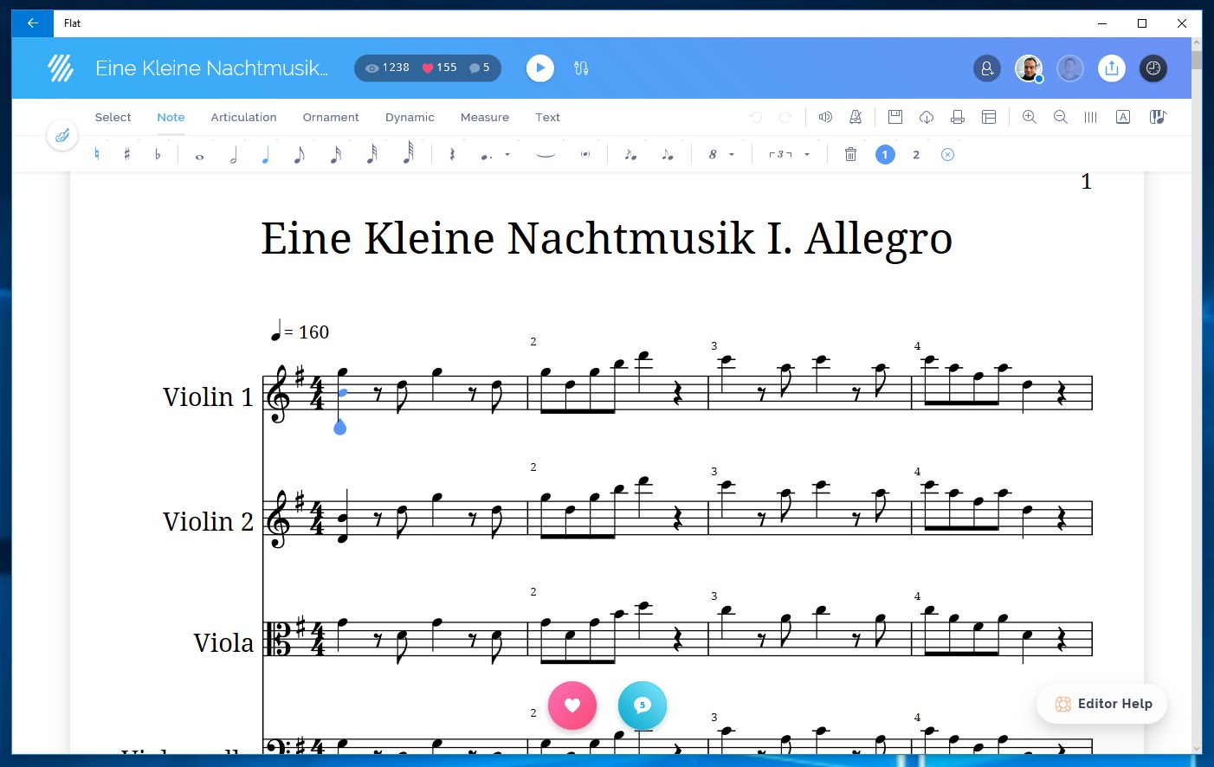Open Editor Help
The width and height of the screenshot is (1214, 767).
click(1101, 704)
